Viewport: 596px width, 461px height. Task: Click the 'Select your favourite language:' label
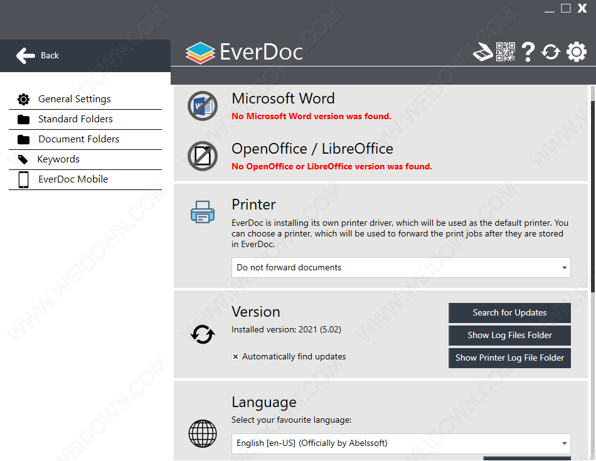click(x=292, y=420)
